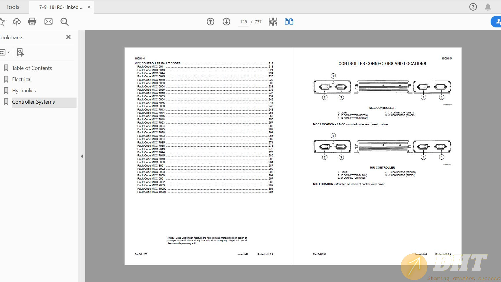Open bookmarks options dropdown menu
The height and width of the screenshot is (282, 501).
(5, 52)
